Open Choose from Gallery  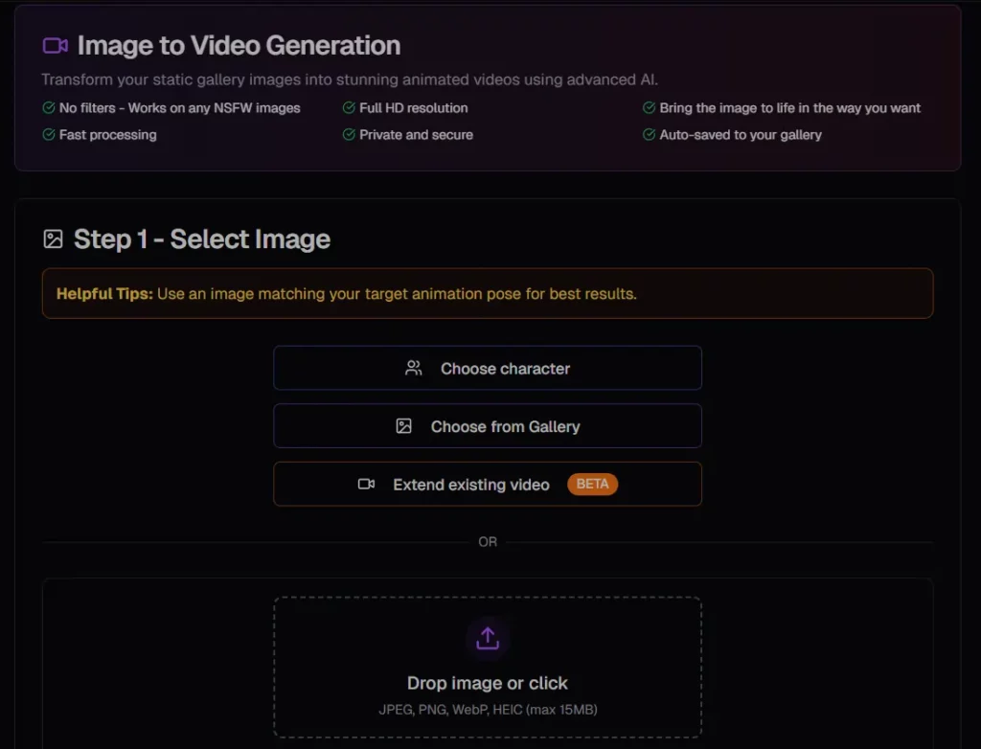coord(488,426)
